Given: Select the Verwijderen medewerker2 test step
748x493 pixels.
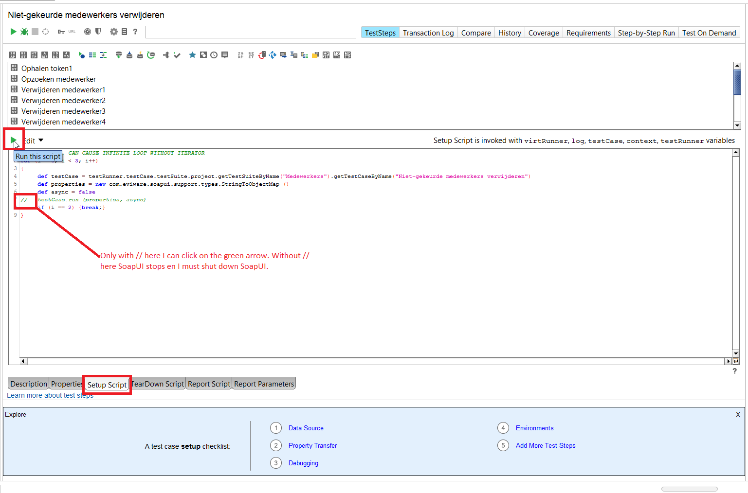Looking at the screenshot, I should coord(63,101).
